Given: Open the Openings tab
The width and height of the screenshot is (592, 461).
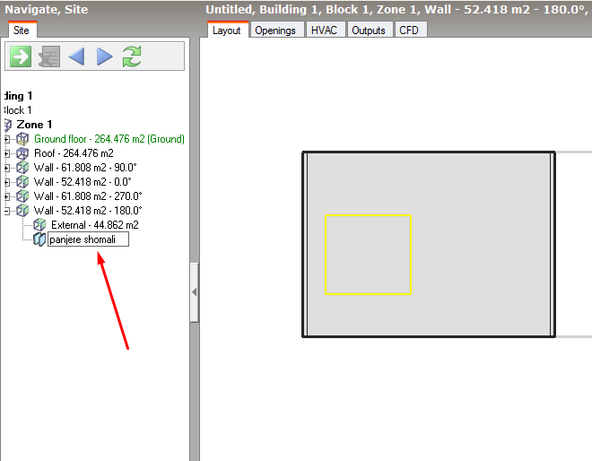Looking at the screenshot, I should coord(275,30).
